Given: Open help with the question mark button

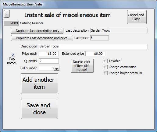Looking at the screenshot, I should tap(7, 14).
